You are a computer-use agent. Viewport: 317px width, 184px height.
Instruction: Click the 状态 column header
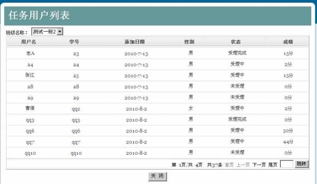(x=236, y=42)
